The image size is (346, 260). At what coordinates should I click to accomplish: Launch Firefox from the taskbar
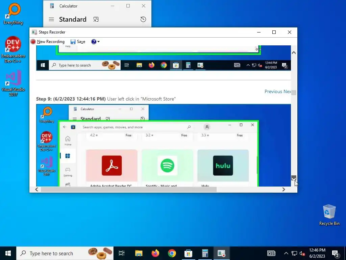[155, 253]
